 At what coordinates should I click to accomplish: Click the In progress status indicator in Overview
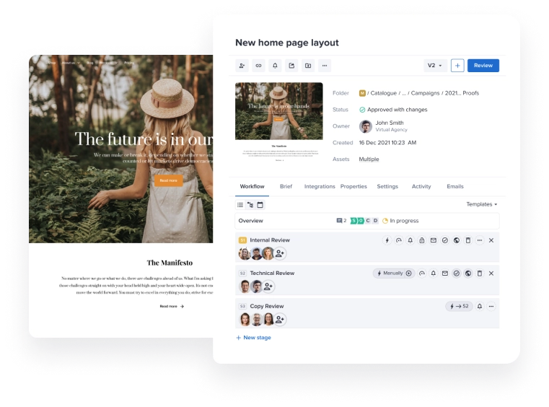[x=400, y=221]
